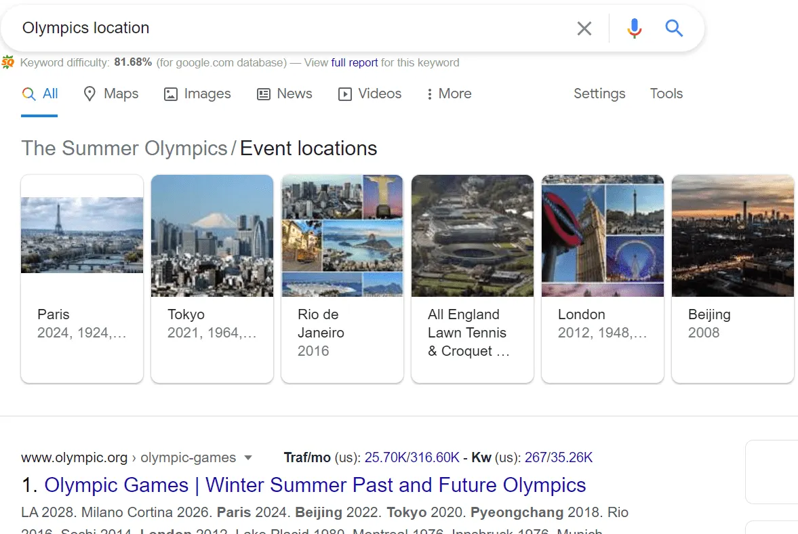Expand the olympic.org result dropdown arrow
798x534 pixels.
point(248,458)
